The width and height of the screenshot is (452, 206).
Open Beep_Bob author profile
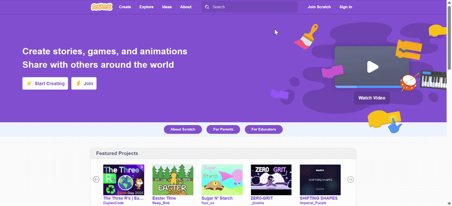pyautogui.click(x=161, y=203)
